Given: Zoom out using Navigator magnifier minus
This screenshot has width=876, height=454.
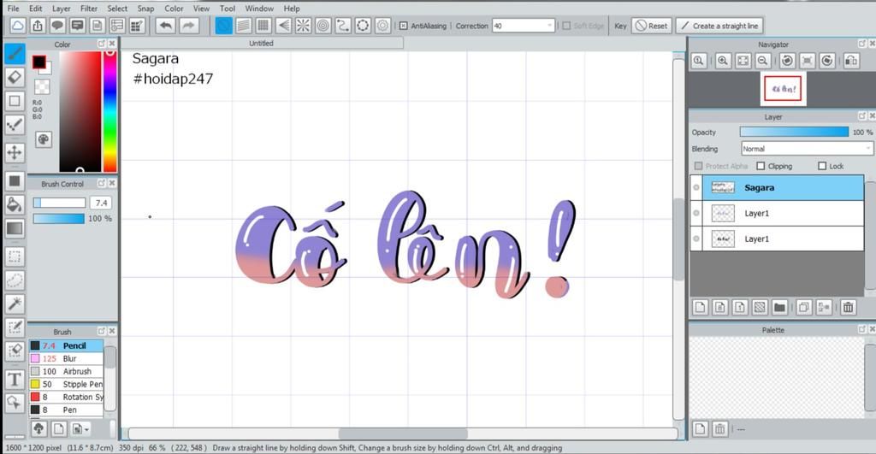Looking at the screenshot, I should 762,61.
